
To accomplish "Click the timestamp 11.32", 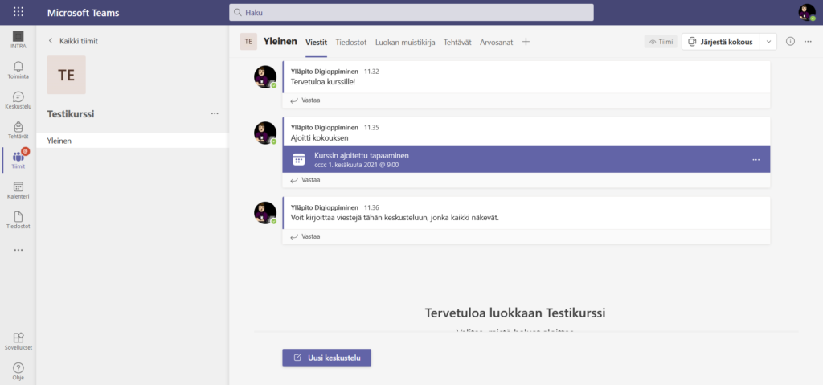I will pyautogui.click(x=371, y=72).
